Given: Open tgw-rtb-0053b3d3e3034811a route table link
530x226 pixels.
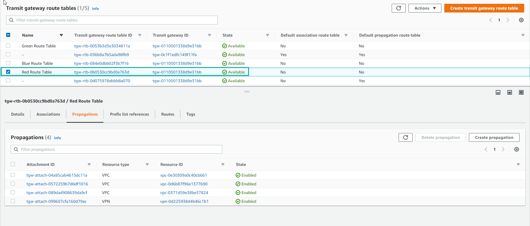Looking at the screenshot, I should pyautogui.click(x=102, y=46).
